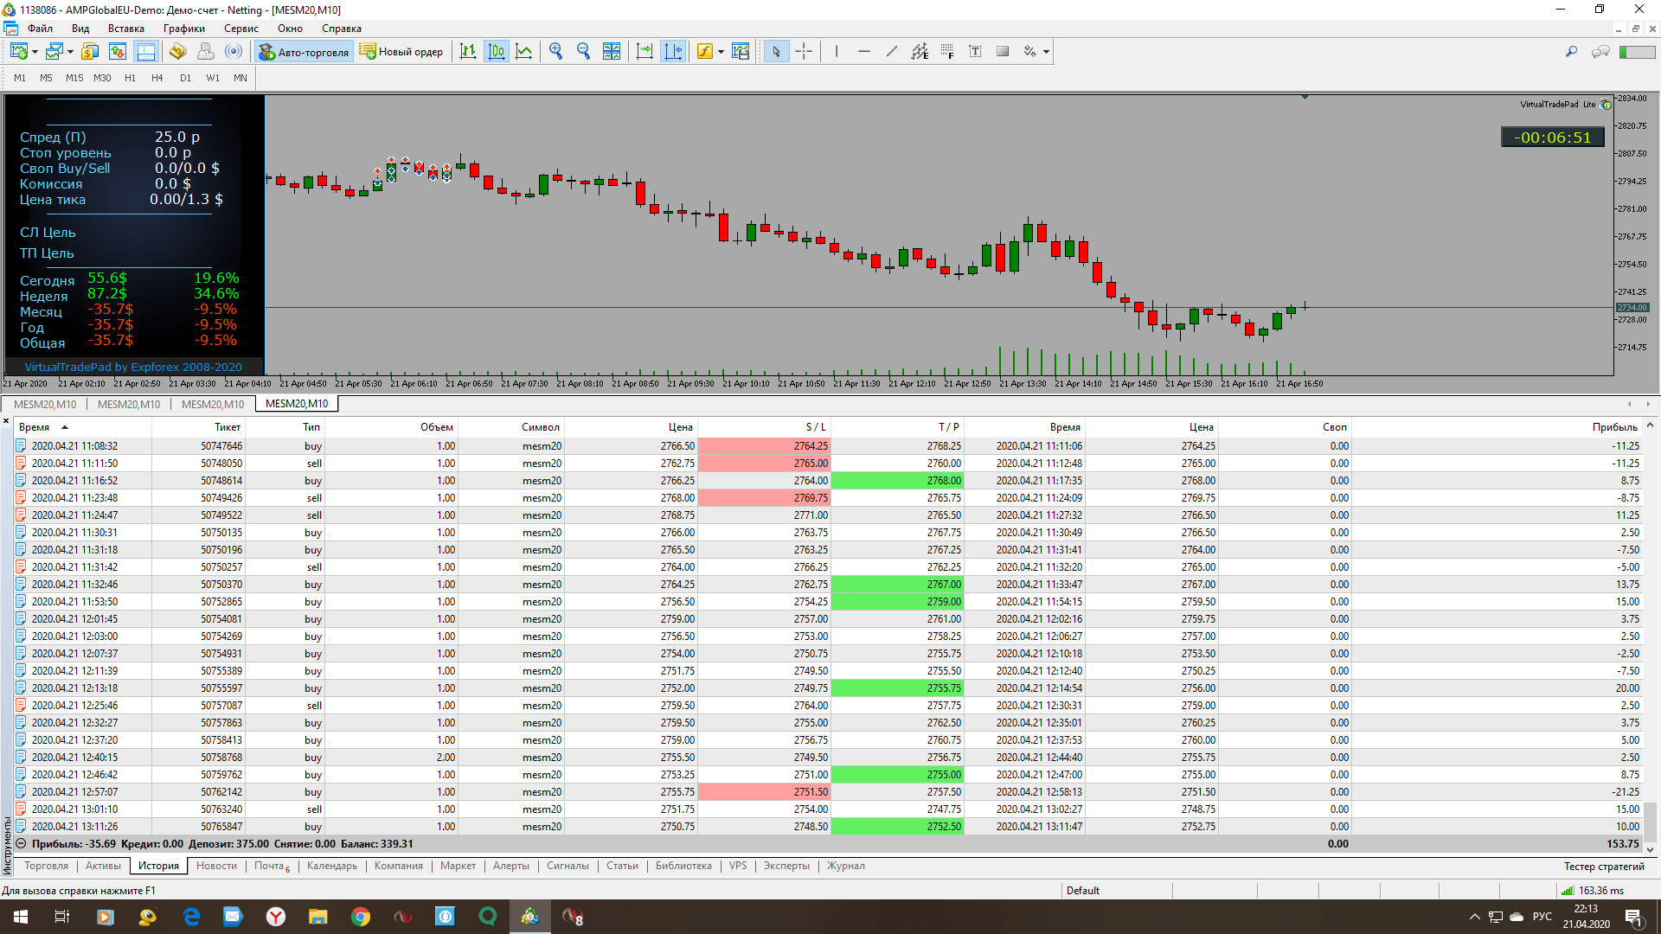The width and height of the screenshot is (1661, 934).
Task: Zoom in on the chart
Action: 555,52
